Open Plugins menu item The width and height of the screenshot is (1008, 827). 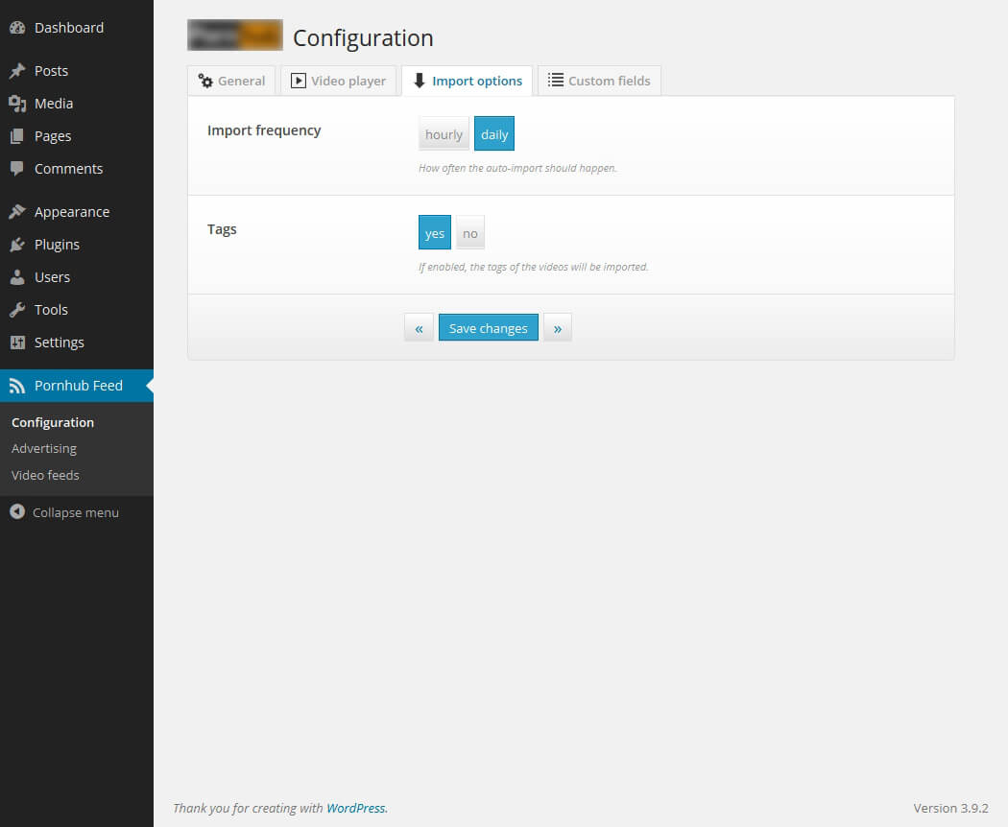77,245
